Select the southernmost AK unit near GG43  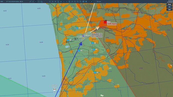coord(95,72)
